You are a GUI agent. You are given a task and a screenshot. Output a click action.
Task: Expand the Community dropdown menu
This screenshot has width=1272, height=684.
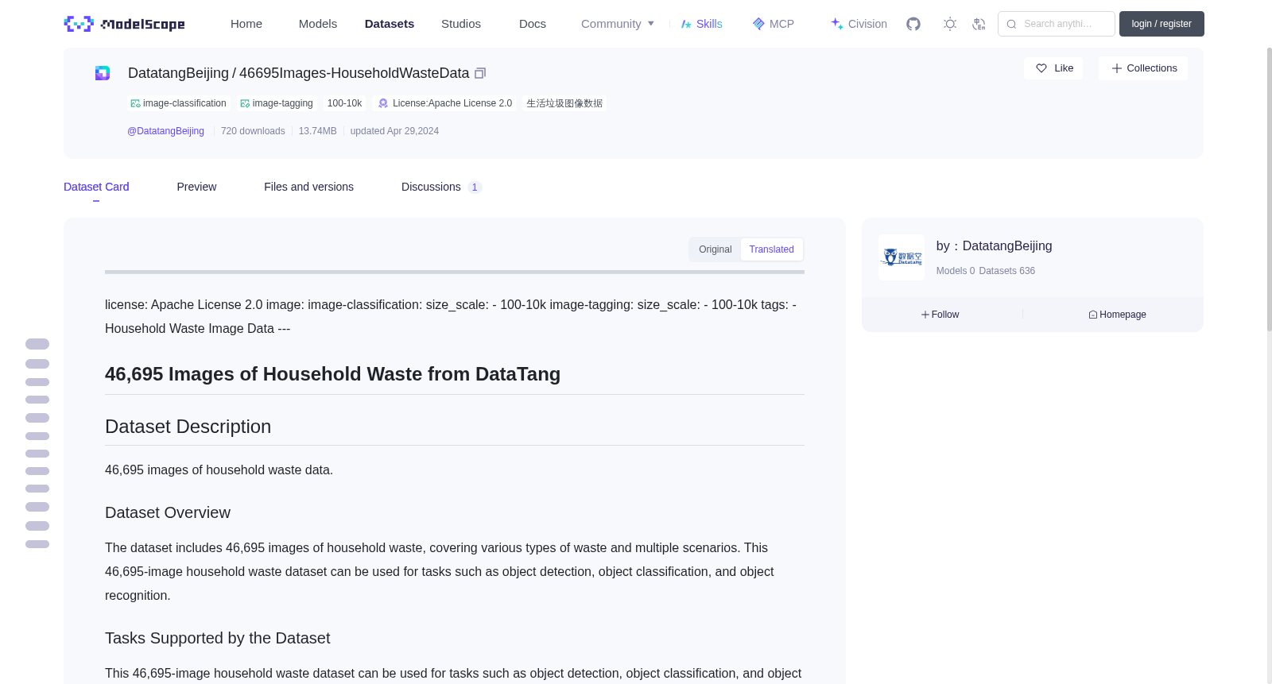click(x=618, y=24)
